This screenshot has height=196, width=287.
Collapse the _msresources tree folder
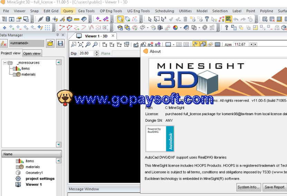tap(5, 63)
